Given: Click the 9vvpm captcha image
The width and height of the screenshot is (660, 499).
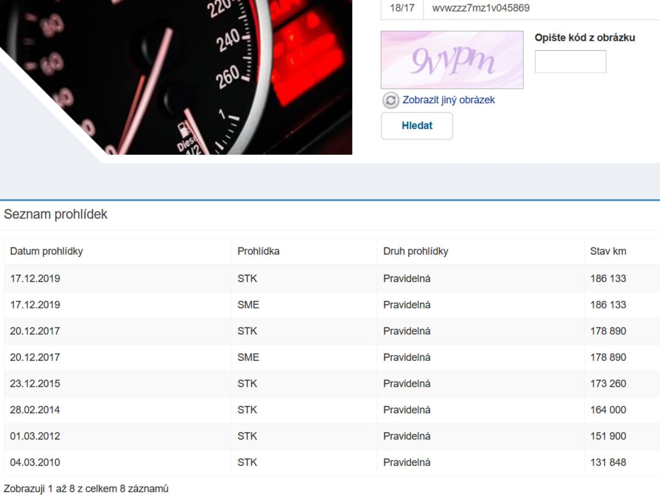Looking at the screenshot, I should tap(451, 60).
